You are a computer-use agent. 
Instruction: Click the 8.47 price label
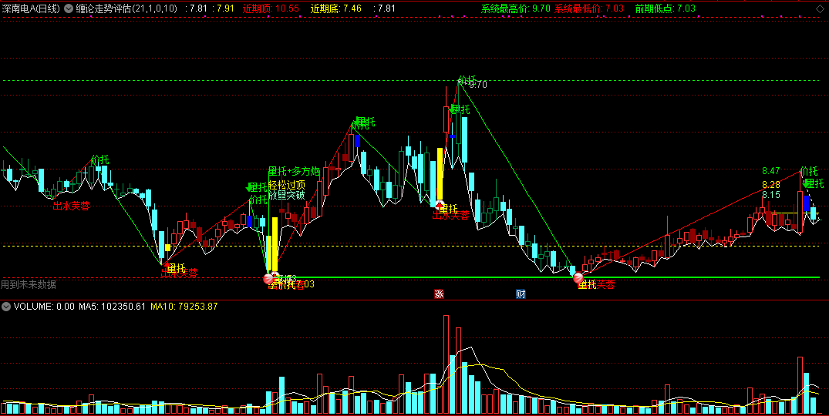771,171
